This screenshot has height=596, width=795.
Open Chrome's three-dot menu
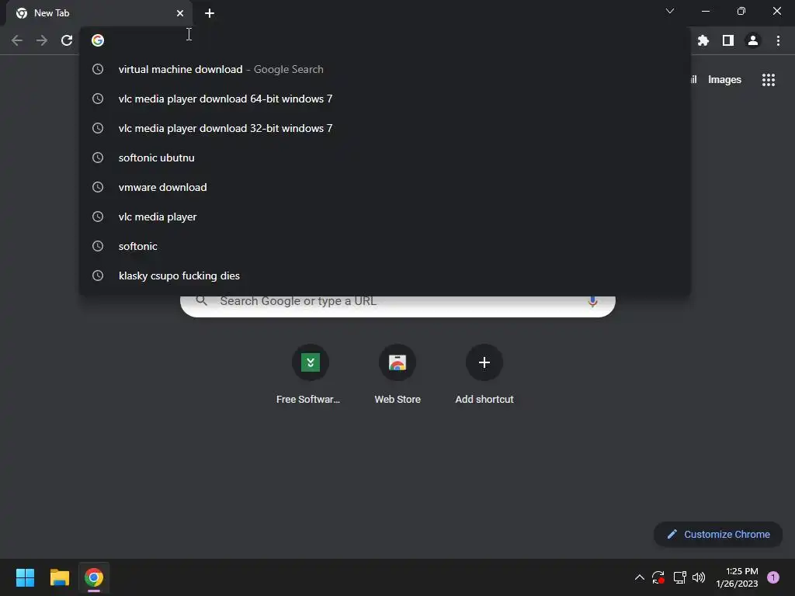(778, 40)
